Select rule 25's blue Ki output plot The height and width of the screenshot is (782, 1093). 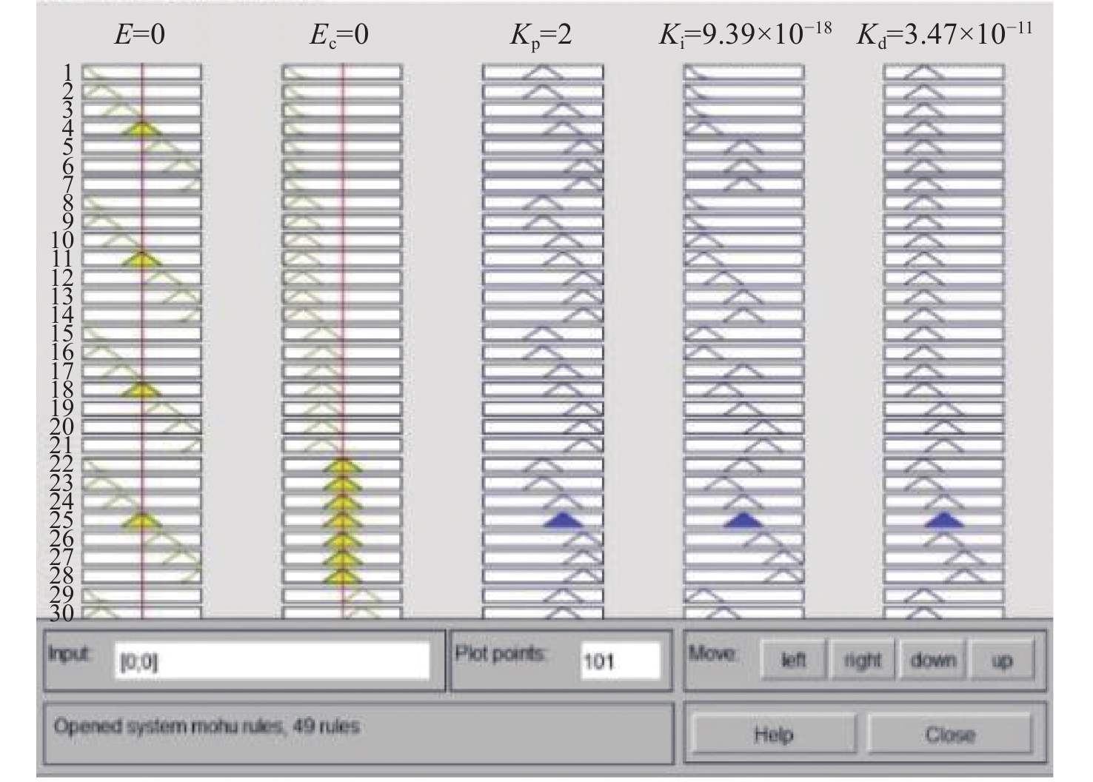point(743,520)
